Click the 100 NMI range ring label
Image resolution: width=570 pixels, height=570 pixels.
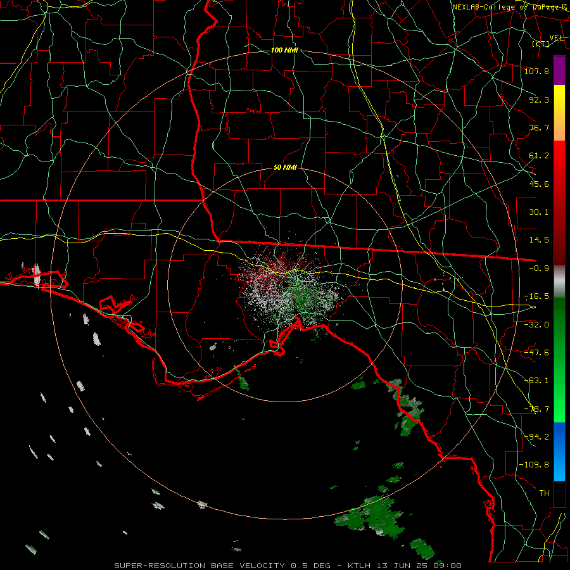284,50
